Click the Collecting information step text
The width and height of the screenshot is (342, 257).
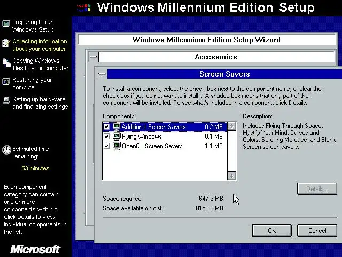[x=40, y=45]
